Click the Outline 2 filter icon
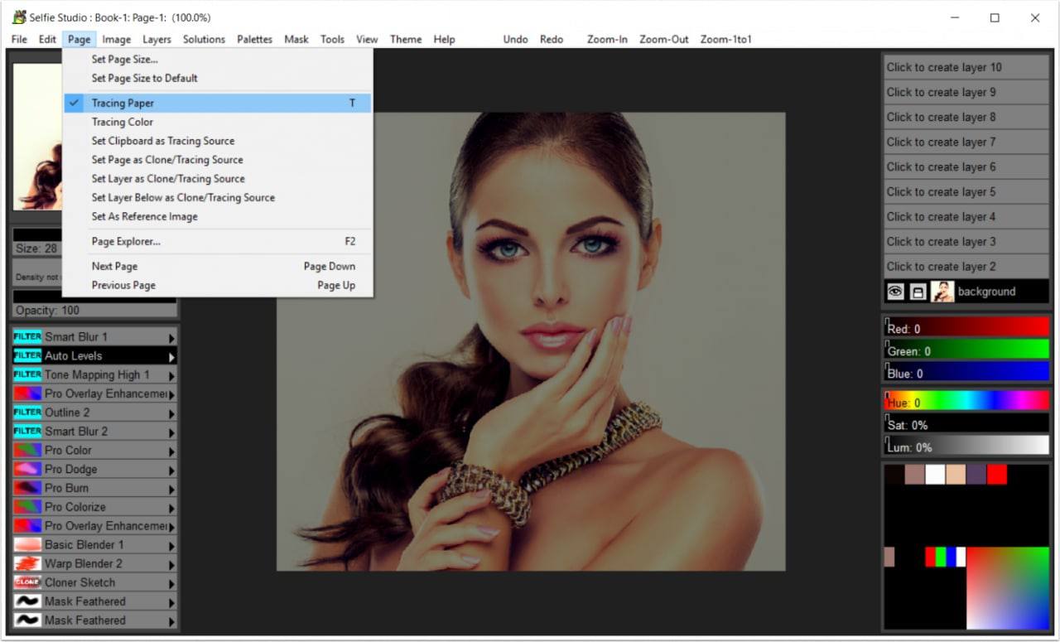This screenshot has width=1060, height=642. [27, 413]
